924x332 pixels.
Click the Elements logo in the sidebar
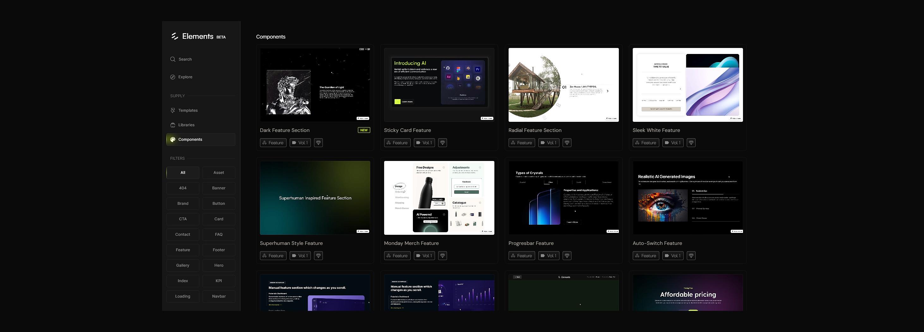coord(198,36)
